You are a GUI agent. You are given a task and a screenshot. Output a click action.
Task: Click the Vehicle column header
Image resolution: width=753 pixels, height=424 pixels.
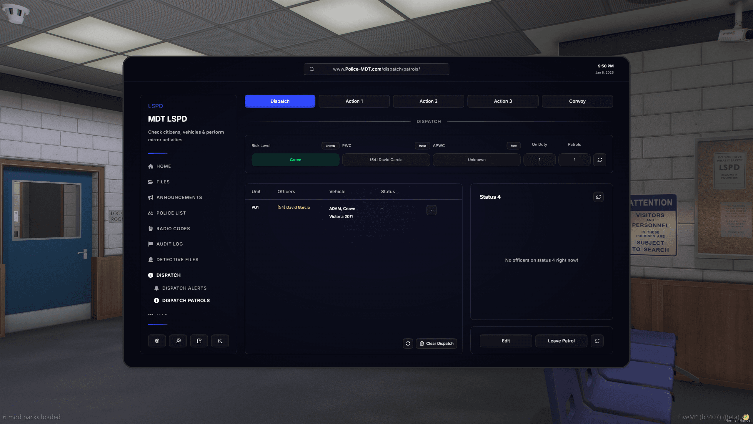pos(337,191)
